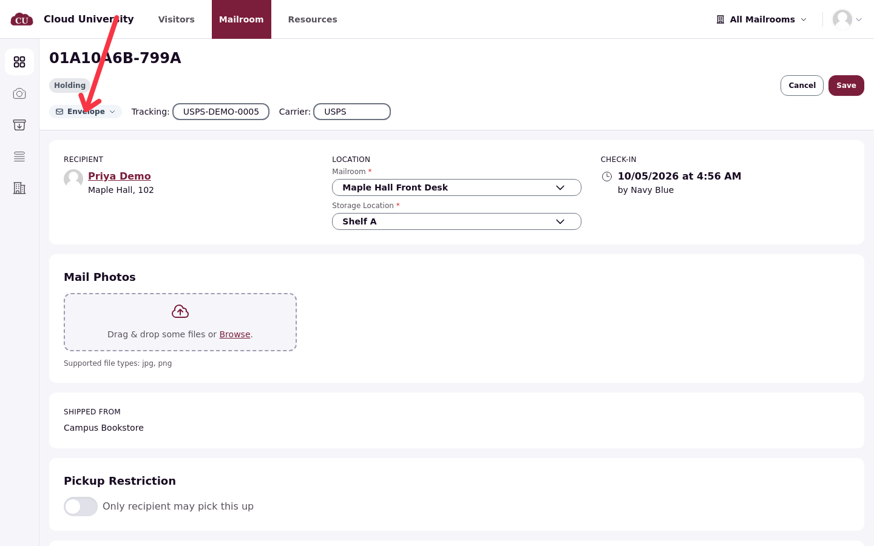This screenshot has width=874, height=546.
Task: Click the Maple Hall, 102 address text
Action: click(x=121, y=190)
